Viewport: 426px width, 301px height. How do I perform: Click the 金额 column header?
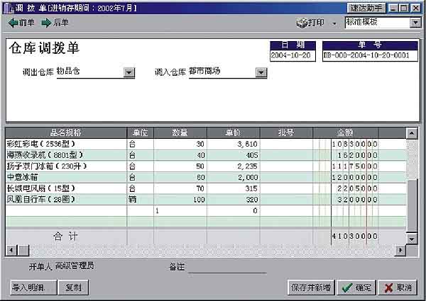click(345, 132)
